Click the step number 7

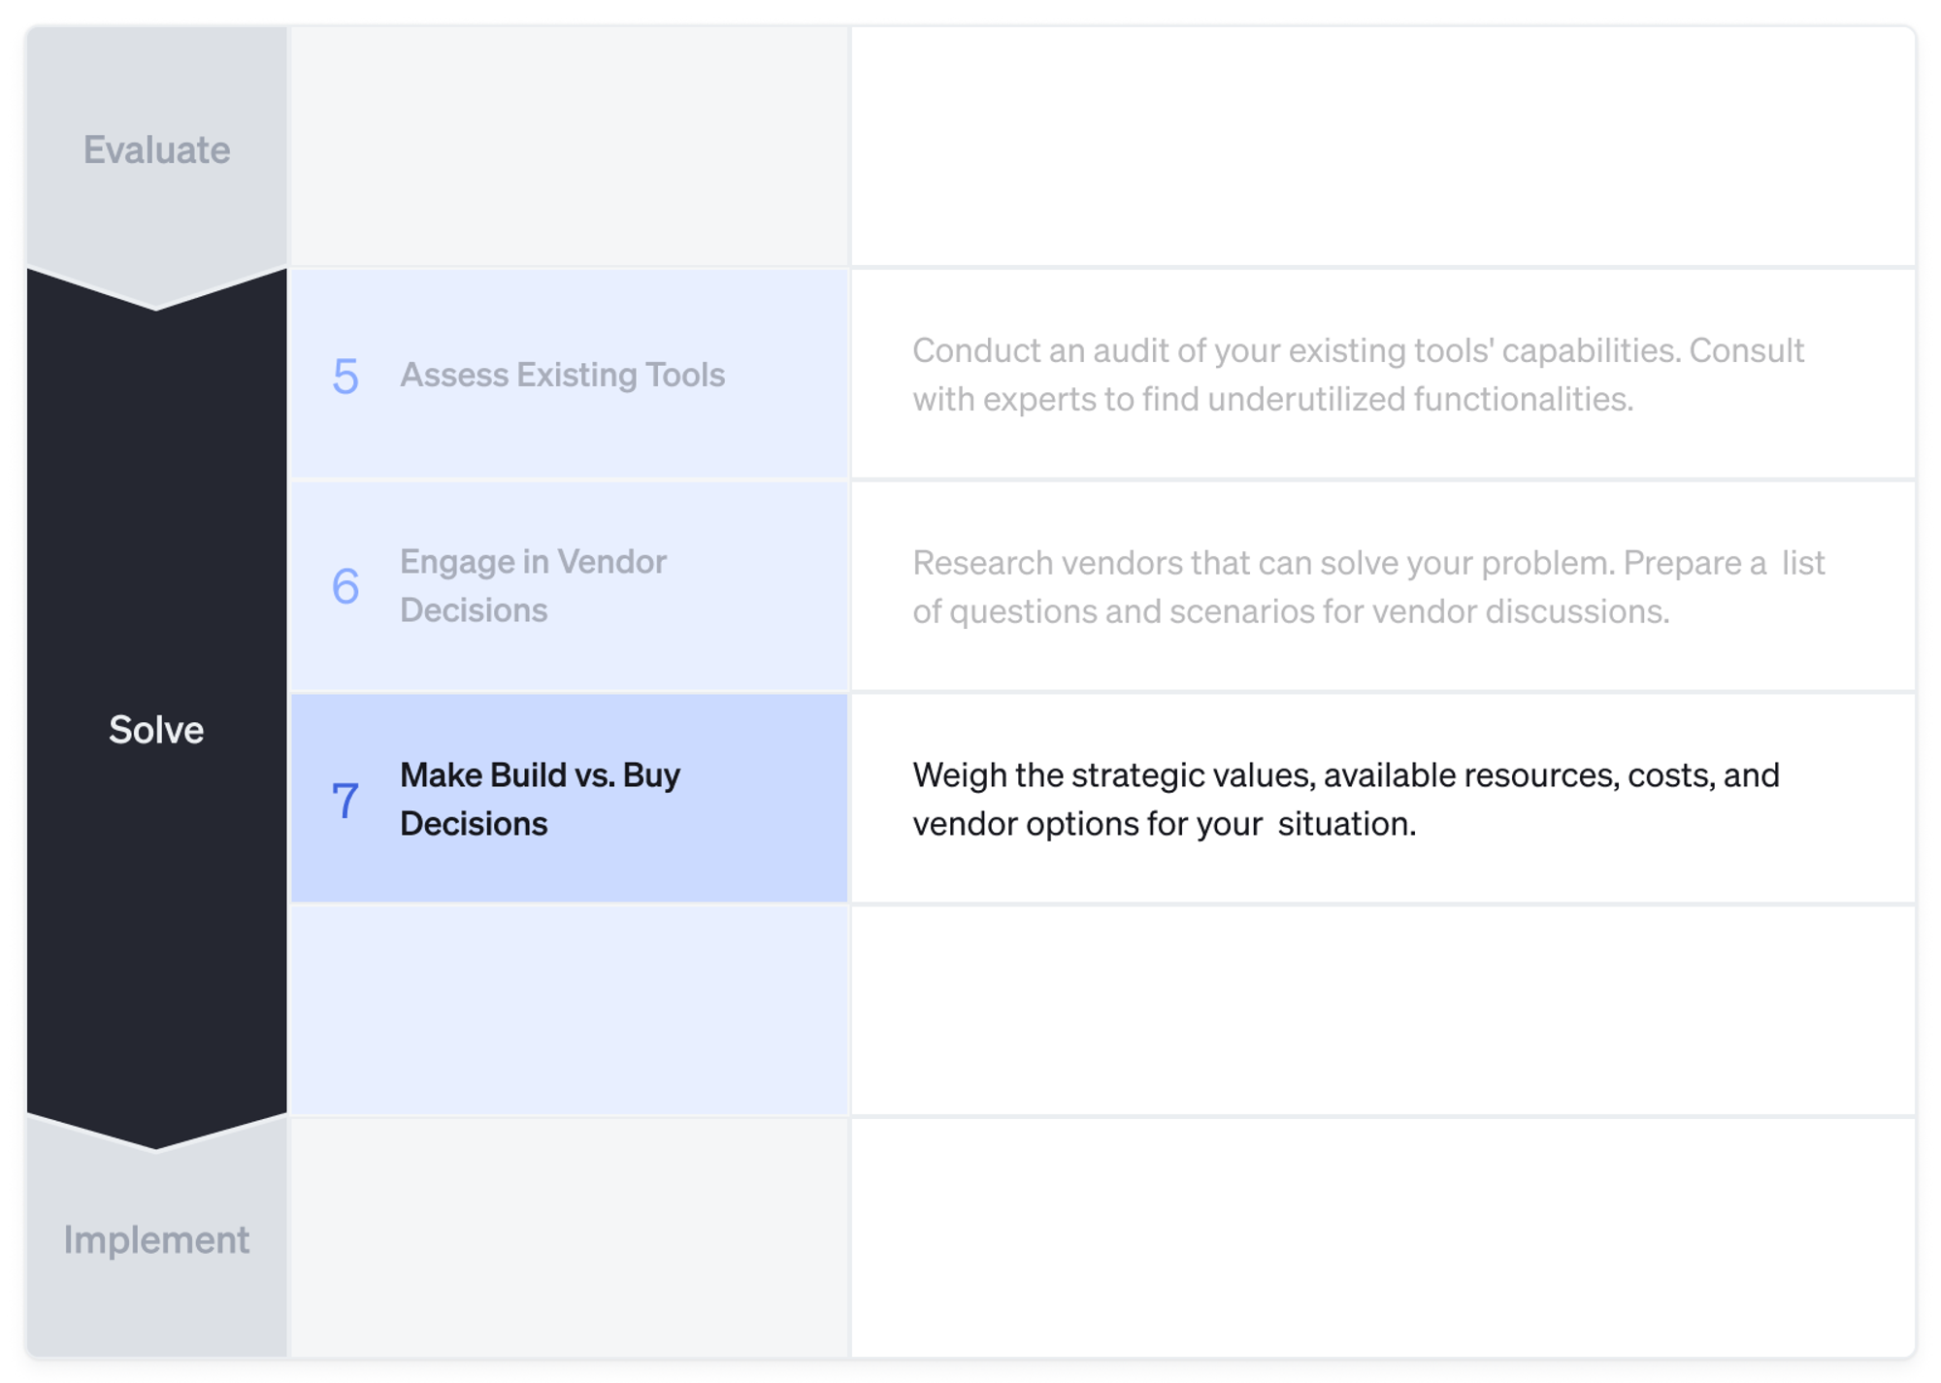pyautogui.click(x=345, y=800)
